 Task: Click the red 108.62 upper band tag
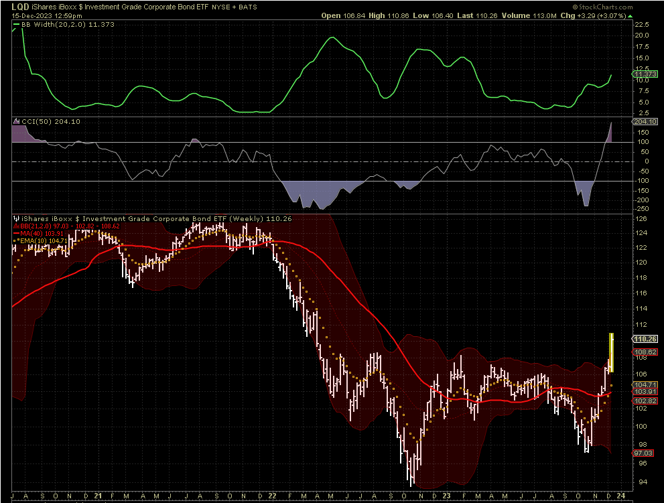coord(645,352)
